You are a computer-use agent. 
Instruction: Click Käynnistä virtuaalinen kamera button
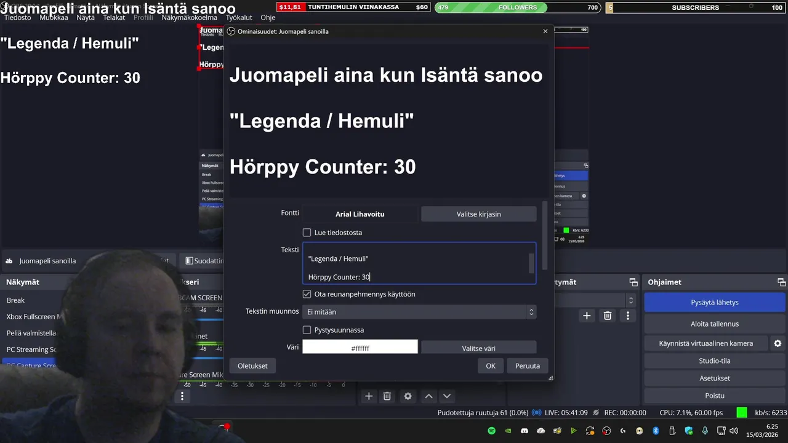pos(706,343)
